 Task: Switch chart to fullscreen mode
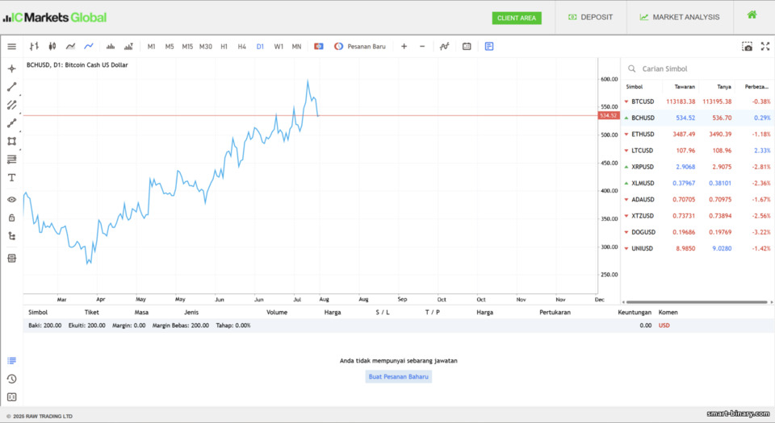click(765, 47)
